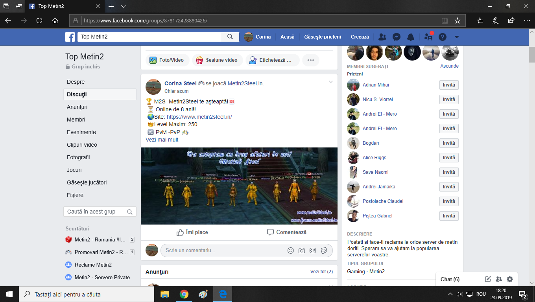
Task: Open Promovari Metin2 shortcut
Action: pyautogui.click(x=100, y=252)
